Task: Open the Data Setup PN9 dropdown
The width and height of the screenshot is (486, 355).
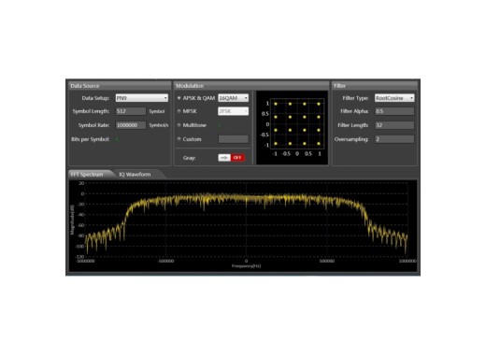Action: pyautogui.click(x=142, y=98)
